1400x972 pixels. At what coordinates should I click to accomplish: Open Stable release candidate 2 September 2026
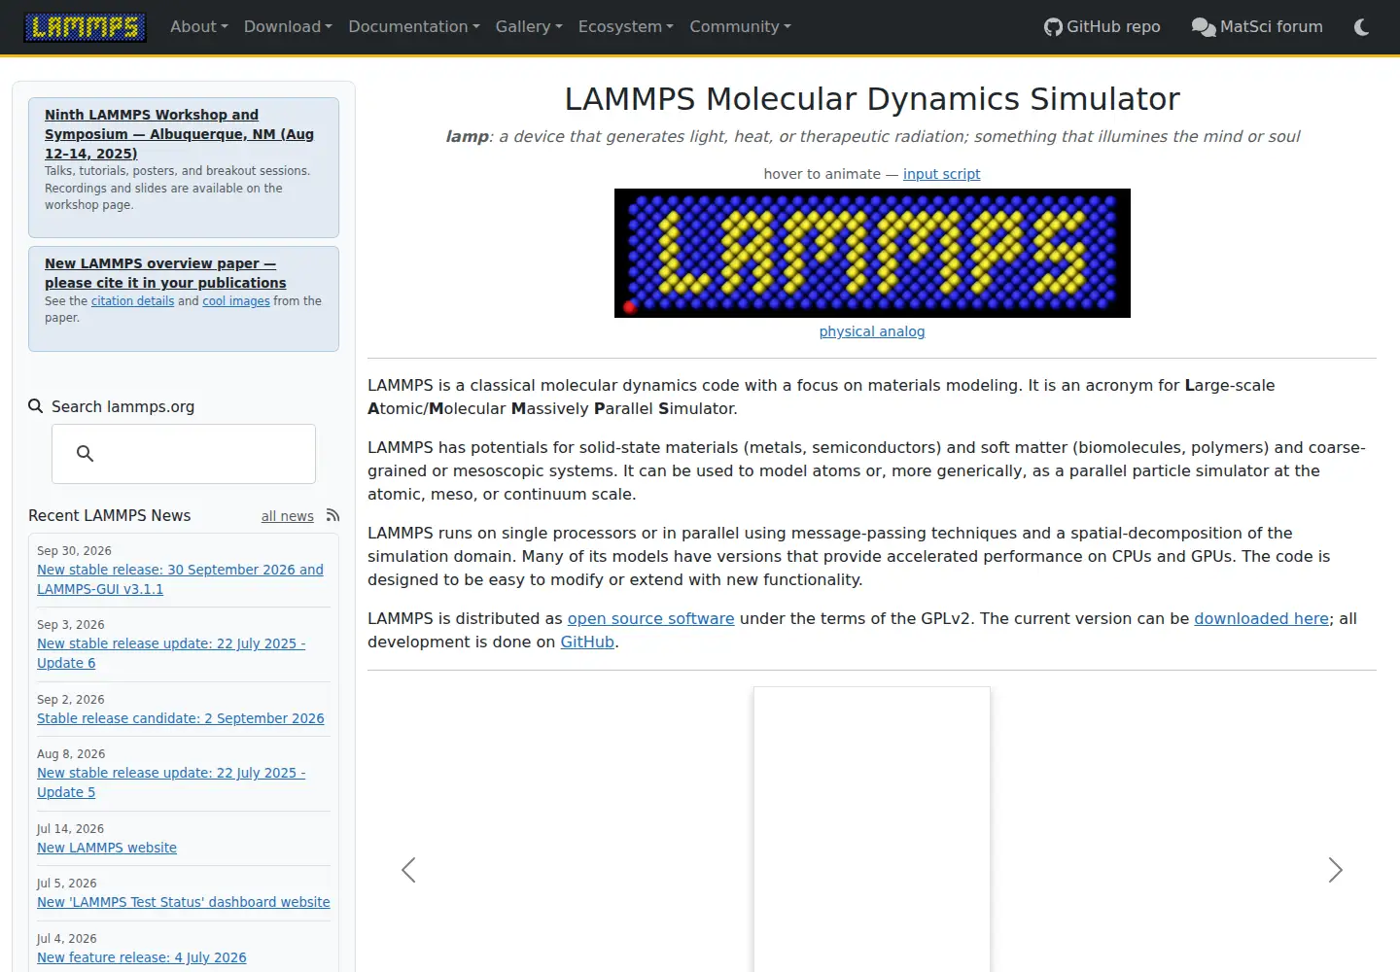[x=181, y=718]
